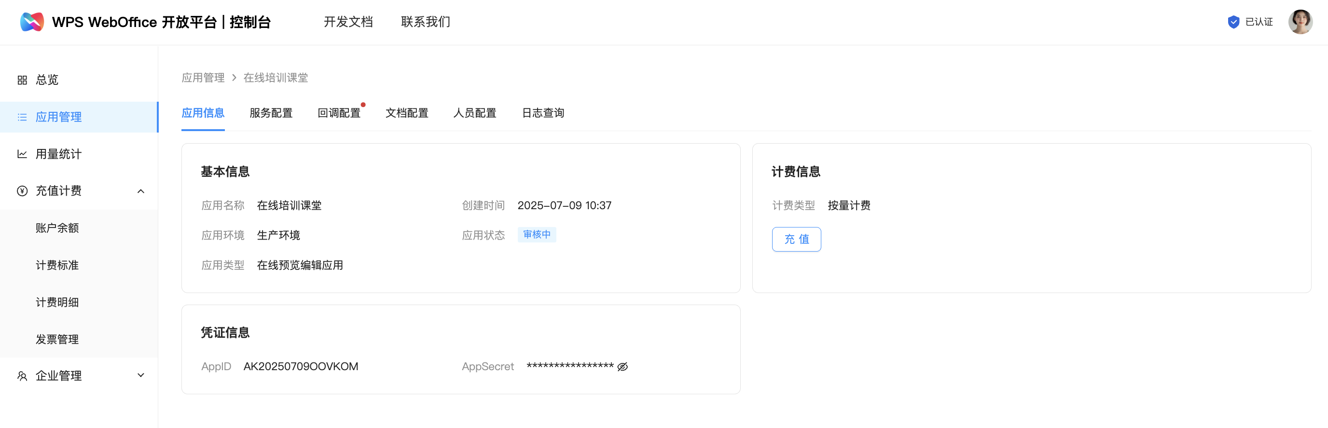Expand the 企业管理 submenu arrow
The height and width of the screenshot is (428, 1328).
[x=141, y=375]
